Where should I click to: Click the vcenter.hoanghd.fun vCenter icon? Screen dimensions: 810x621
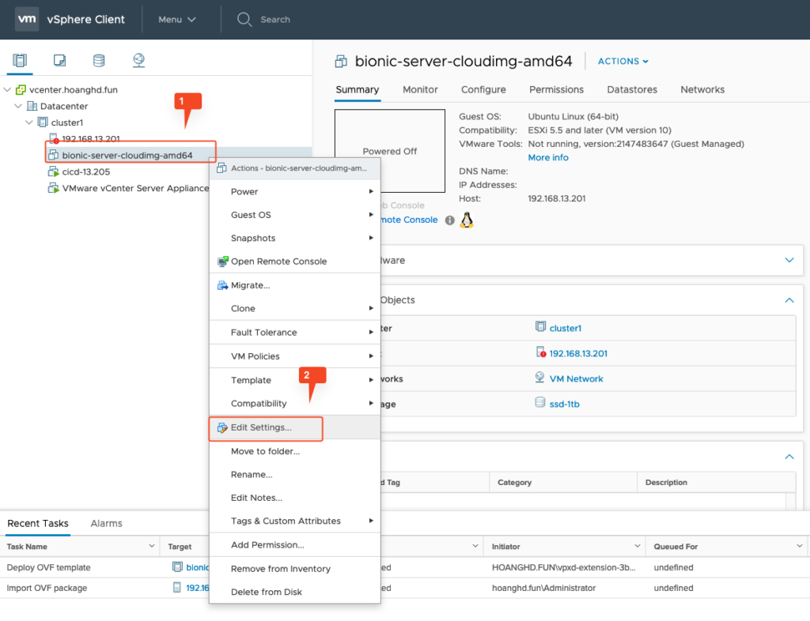point(21,90)
